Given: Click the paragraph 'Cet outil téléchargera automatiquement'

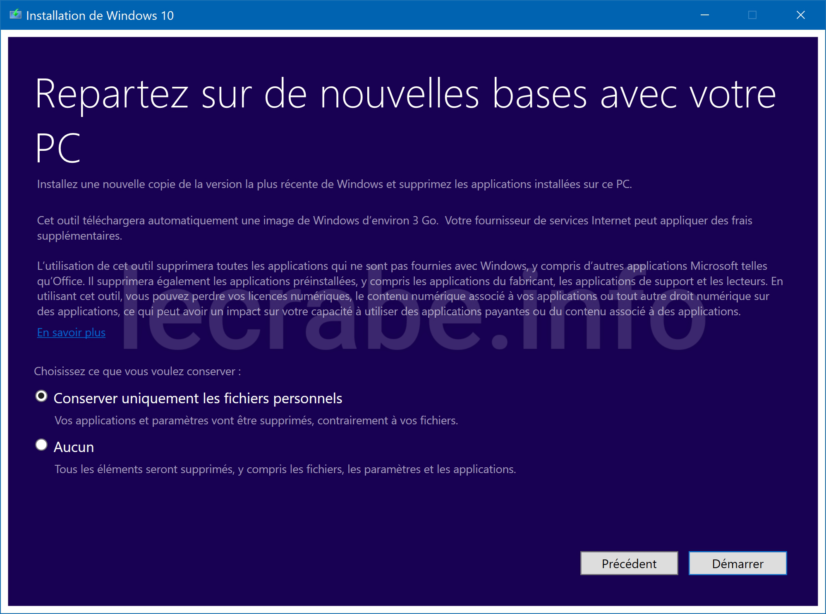Looking at the screenshot, I should click(x=395, y=228).
